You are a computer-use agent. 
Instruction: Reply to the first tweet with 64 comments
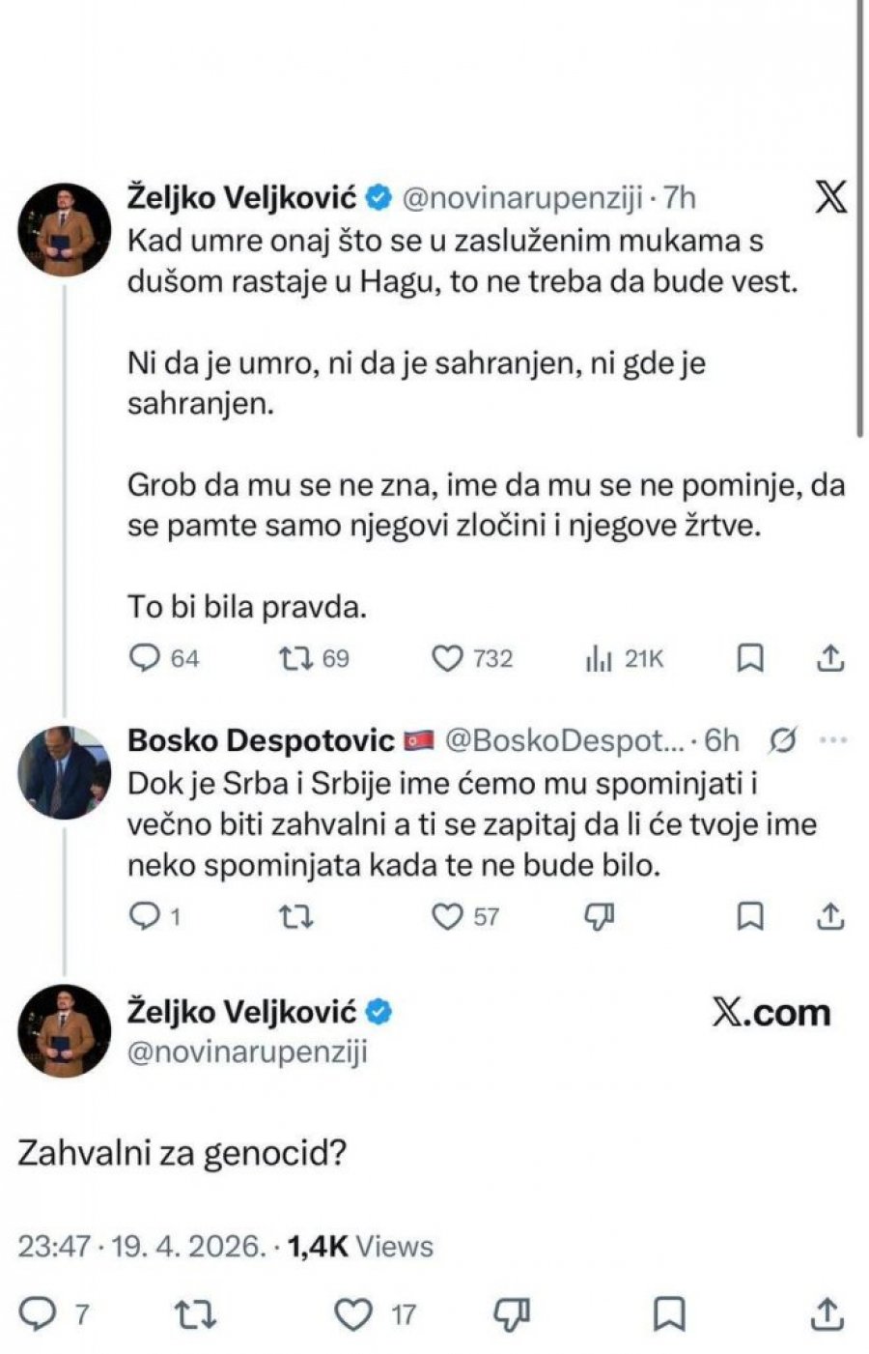144,658
